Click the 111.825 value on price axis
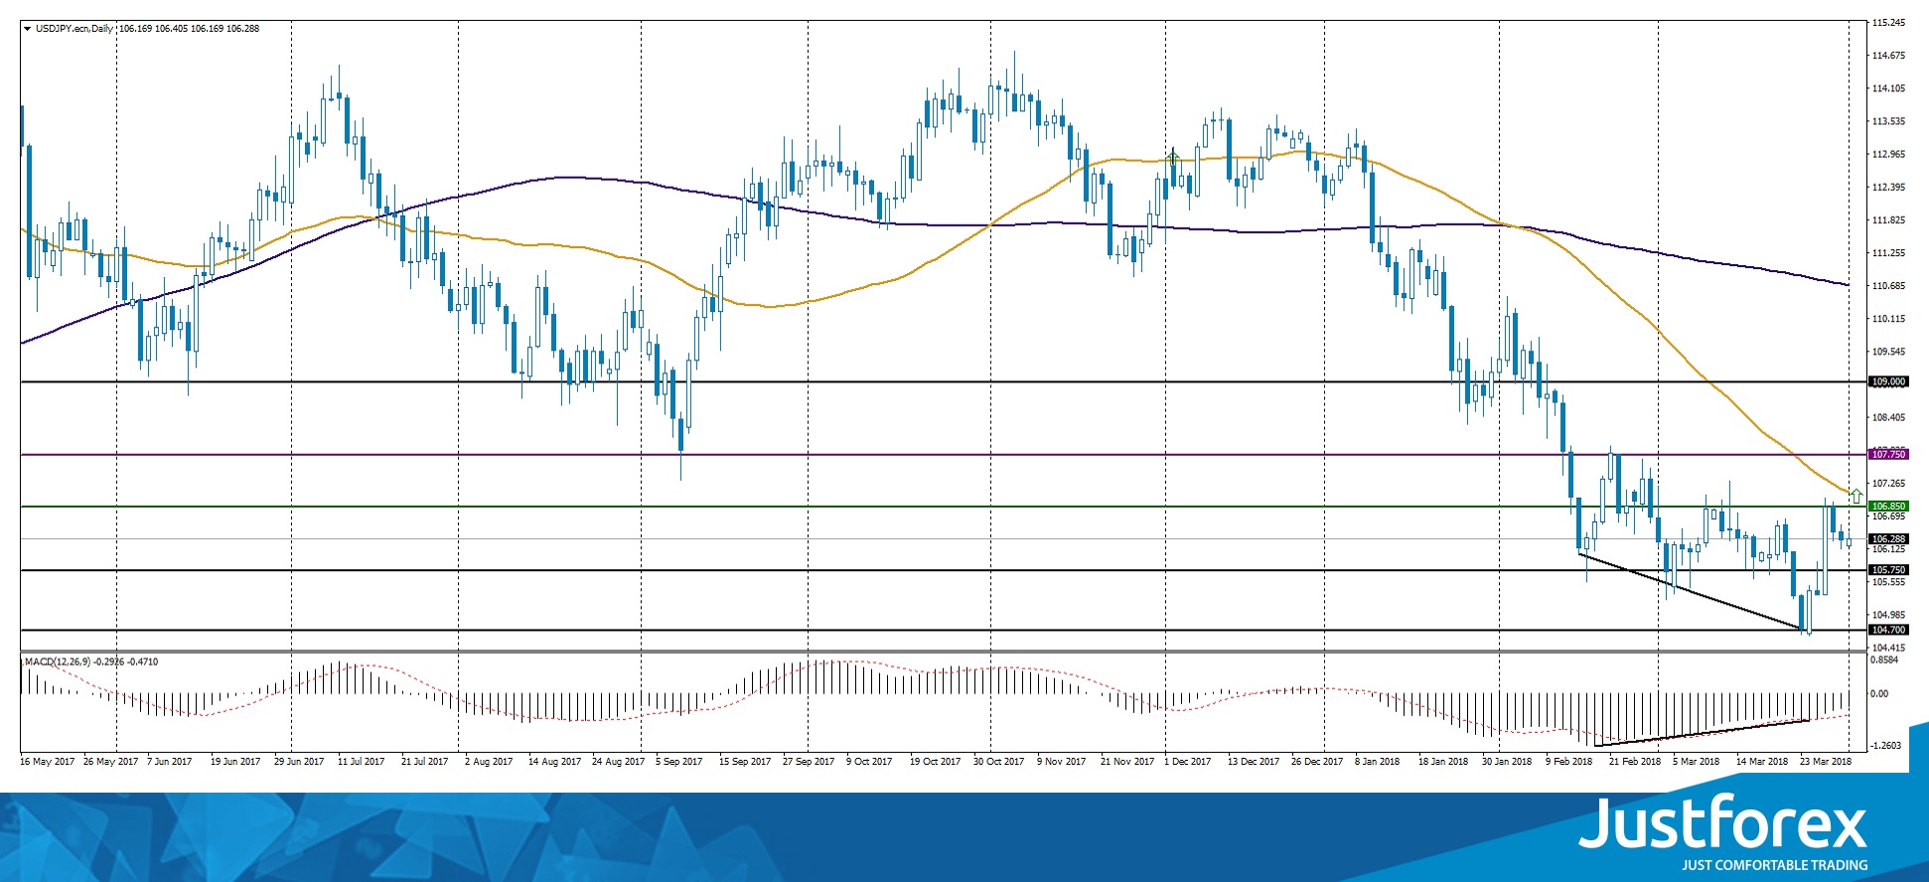This screenshot has height=882, width=1929. point(1888,220)
